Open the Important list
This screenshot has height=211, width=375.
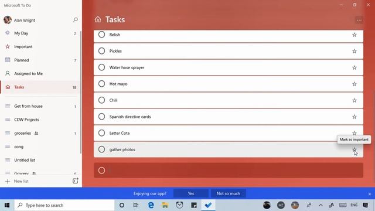pos(40,47)
